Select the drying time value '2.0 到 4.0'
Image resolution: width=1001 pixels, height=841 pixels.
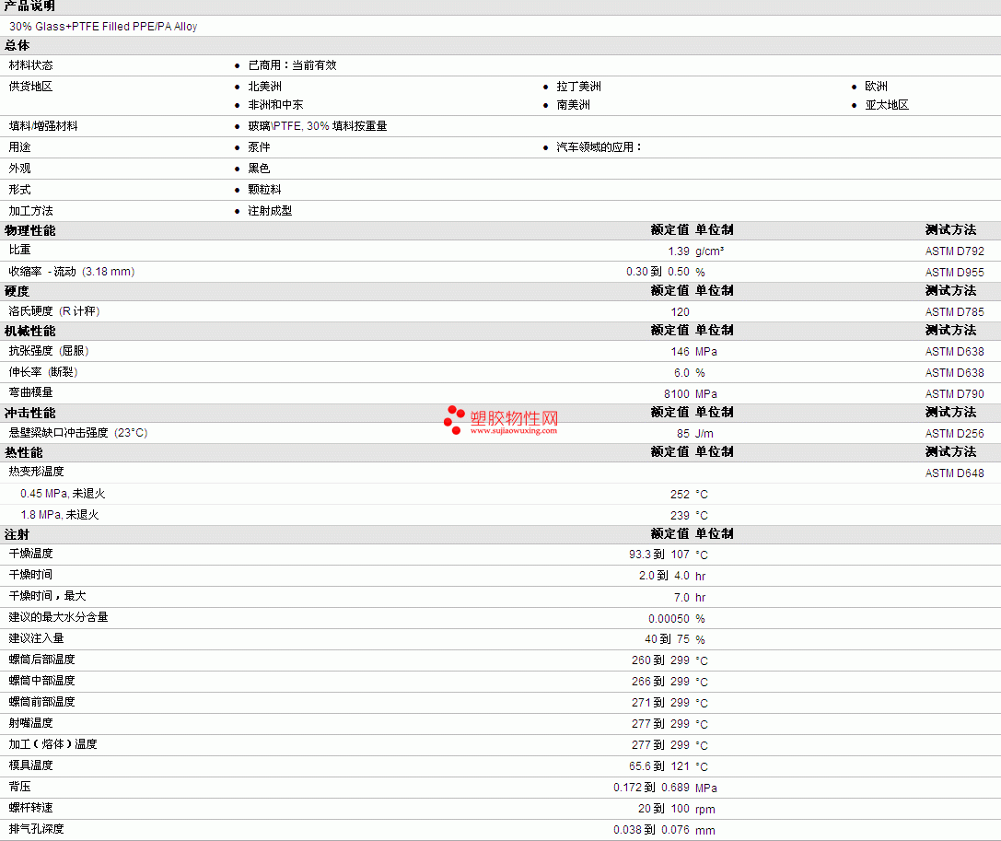(x=664, y=576)
